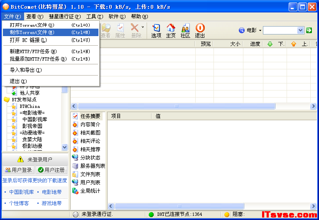Click the 选项 (Options) toolbar icon
Viewport: 319px width, 220px height.
coord(156,30)
